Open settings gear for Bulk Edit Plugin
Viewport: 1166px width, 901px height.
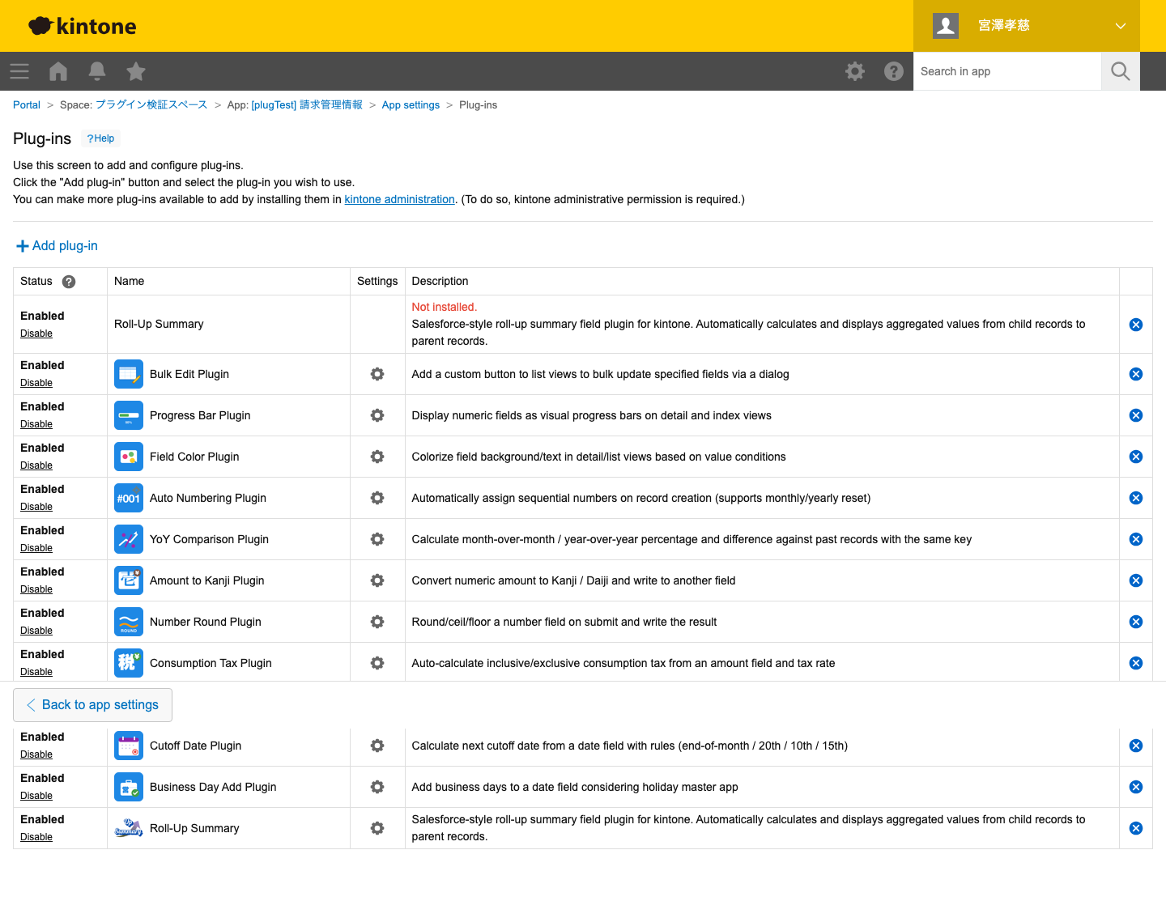[377, 374]
